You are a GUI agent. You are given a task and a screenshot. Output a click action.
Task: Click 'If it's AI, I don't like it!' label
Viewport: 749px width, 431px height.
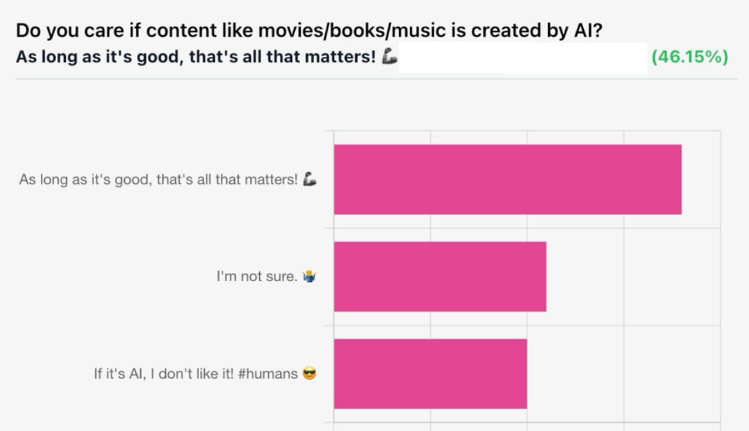(x=164, y=373)
